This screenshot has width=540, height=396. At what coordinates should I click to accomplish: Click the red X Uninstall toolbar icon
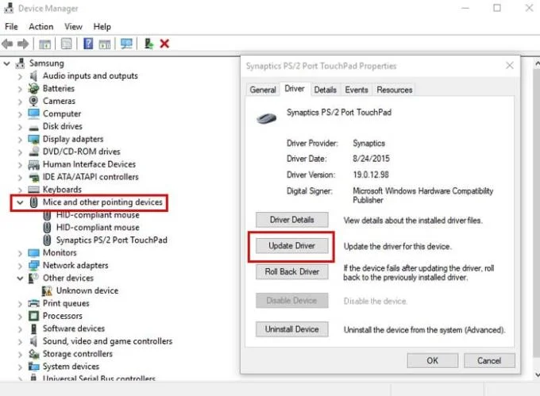point(164,44)
